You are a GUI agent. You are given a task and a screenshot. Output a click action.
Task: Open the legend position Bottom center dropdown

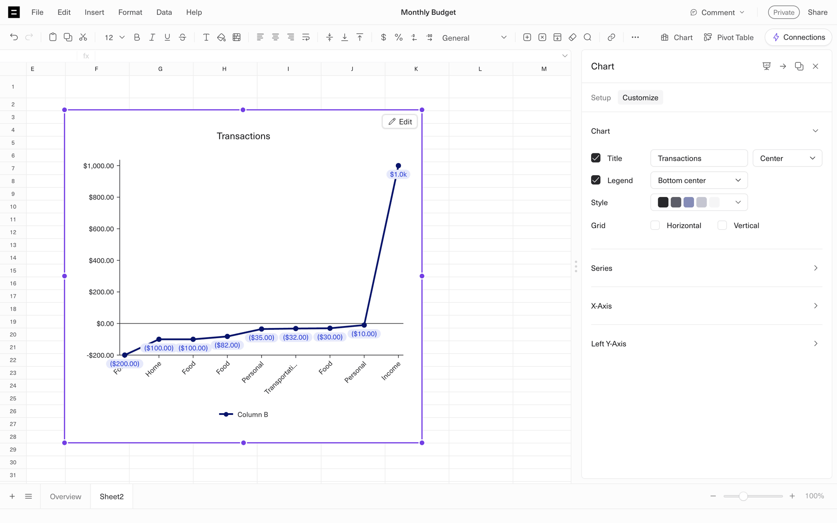click(699, 180)
